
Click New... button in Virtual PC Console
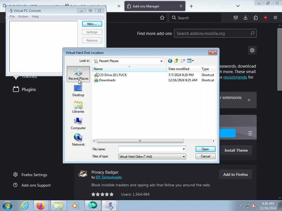click(92, 24)
